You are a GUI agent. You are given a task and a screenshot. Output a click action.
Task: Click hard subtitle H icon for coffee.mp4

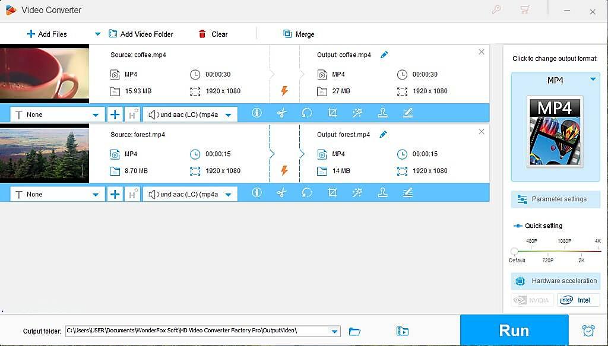132,115
